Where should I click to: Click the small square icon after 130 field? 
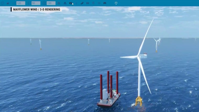59,3
